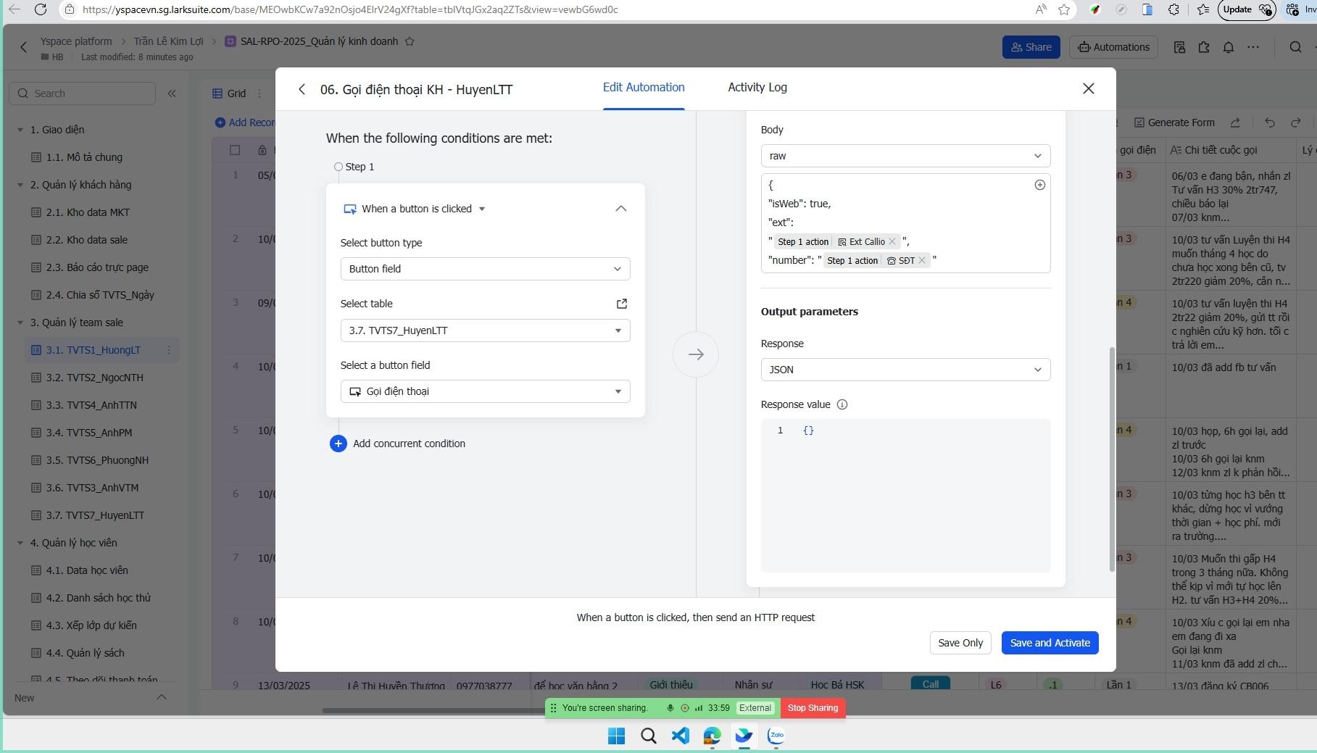The height and width of the screenshot is (753, 1317).
Task: Remove the Ext Callio variable tag
Action: (x=892, y=241)
